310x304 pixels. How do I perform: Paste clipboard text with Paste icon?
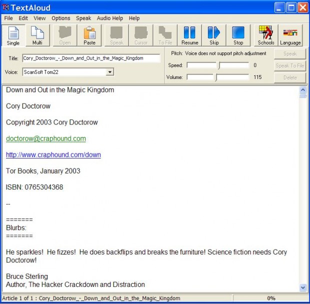click(89, 36)
